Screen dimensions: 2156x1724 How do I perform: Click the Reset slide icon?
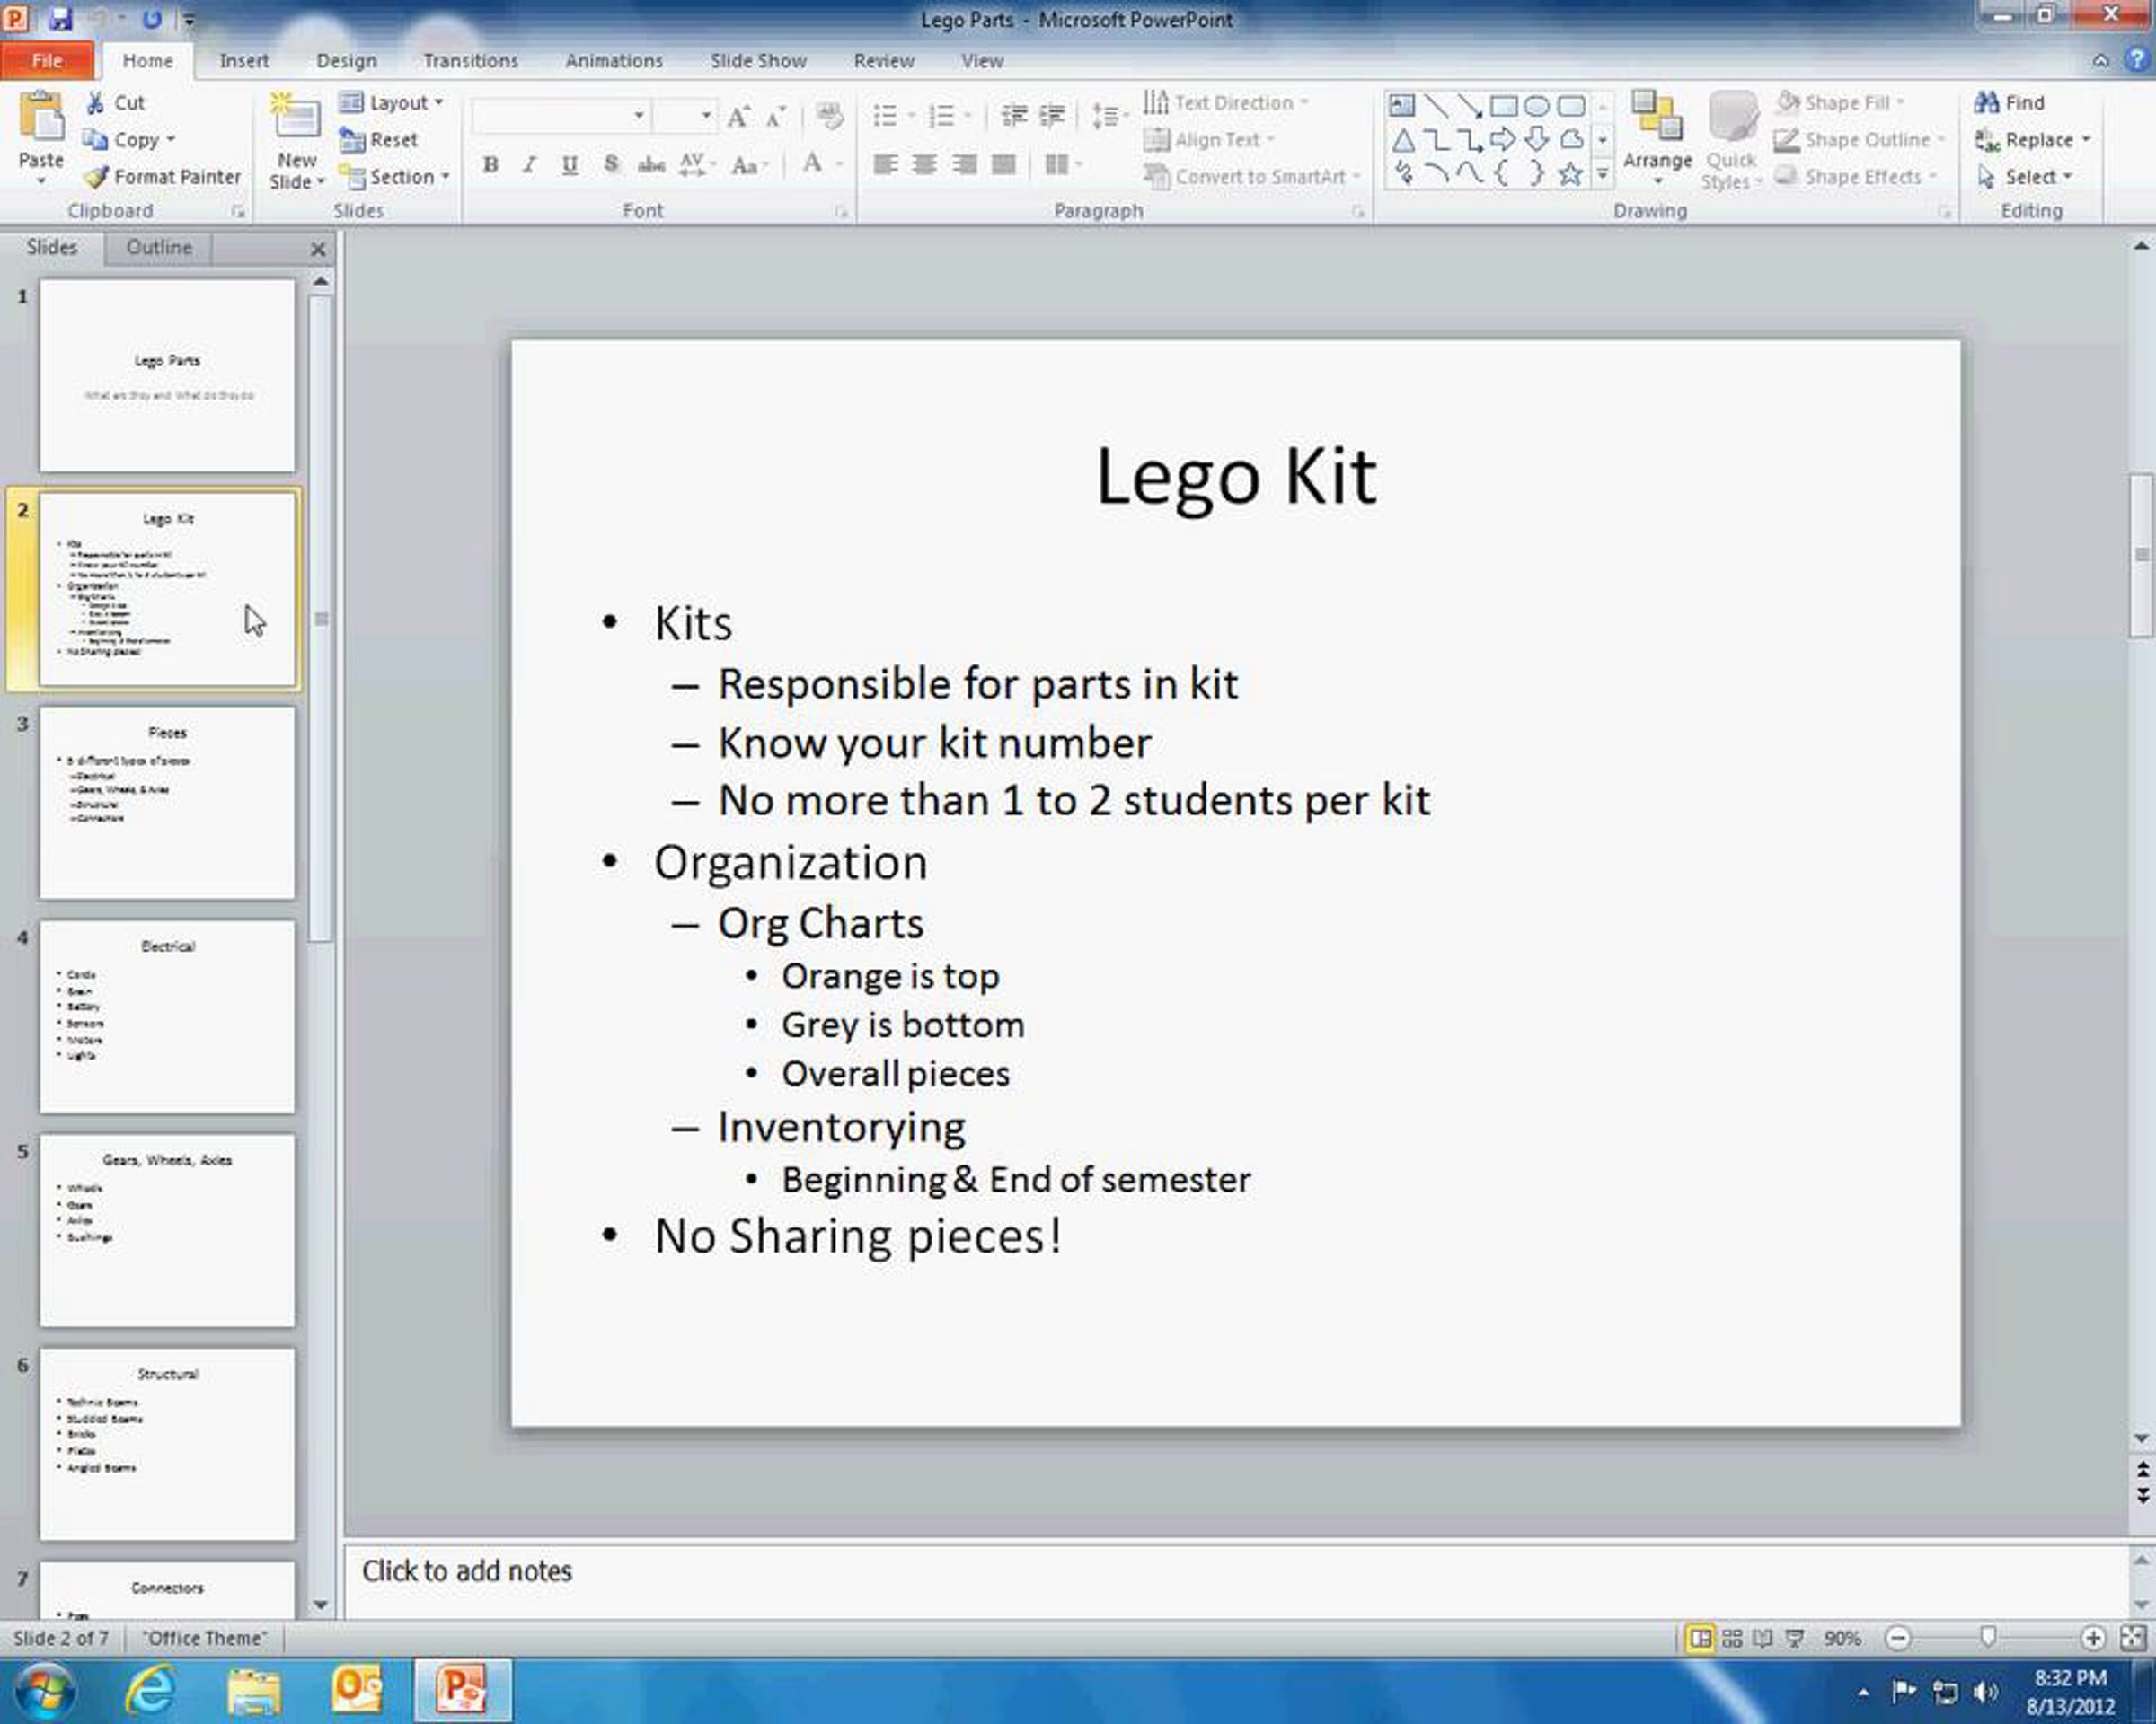351,140
